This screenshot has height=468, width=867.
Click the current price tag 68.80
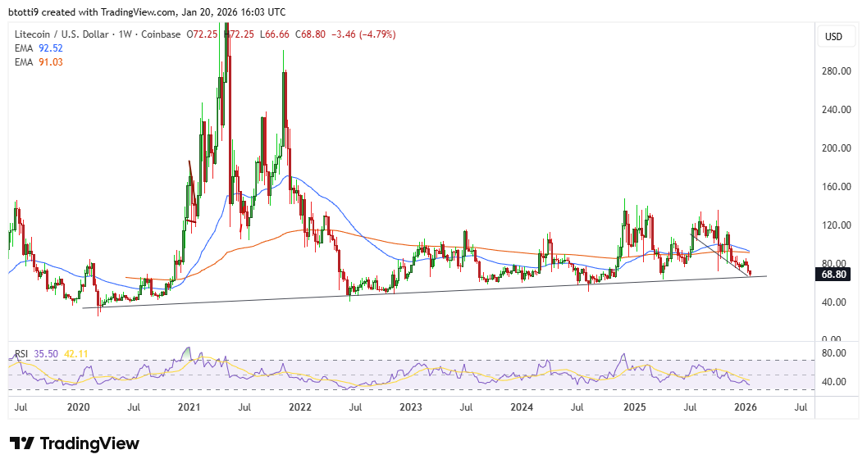834,275
